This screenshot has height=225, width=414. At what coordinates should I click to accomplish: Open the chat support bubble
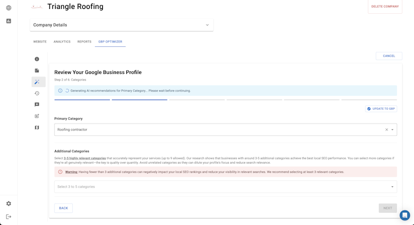pos(405,215)
